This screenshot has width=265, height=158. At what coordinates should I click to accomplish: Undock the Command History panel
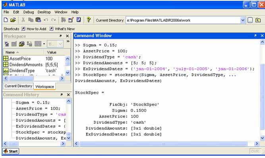tap(62, 95)
